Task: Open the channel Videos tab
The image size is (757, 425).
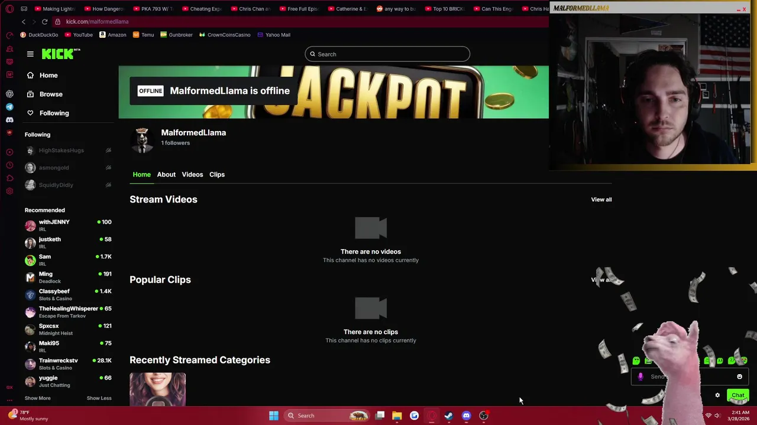Action: point(192,175)
